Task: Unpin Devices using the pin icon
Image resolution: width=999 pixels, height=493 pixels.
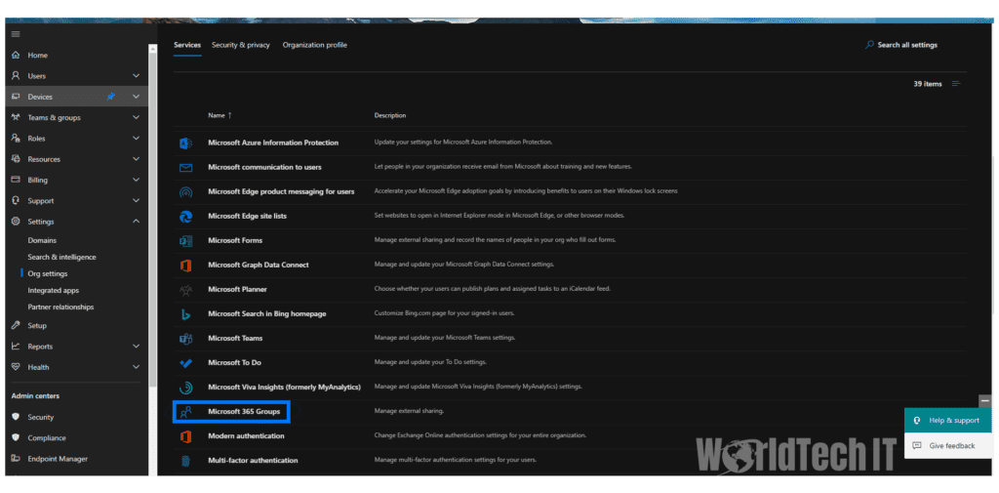Action: click(111, 97)
